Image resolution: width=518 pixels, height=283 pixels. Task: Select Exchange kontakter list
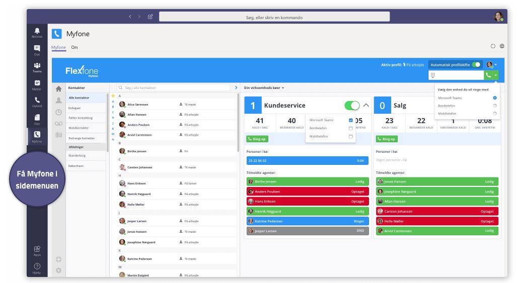pos(86,138)
